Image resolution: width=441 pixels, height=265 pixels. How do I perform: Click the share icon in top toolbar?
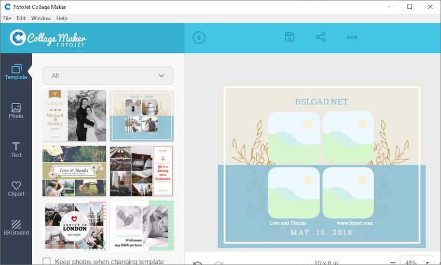321,37
